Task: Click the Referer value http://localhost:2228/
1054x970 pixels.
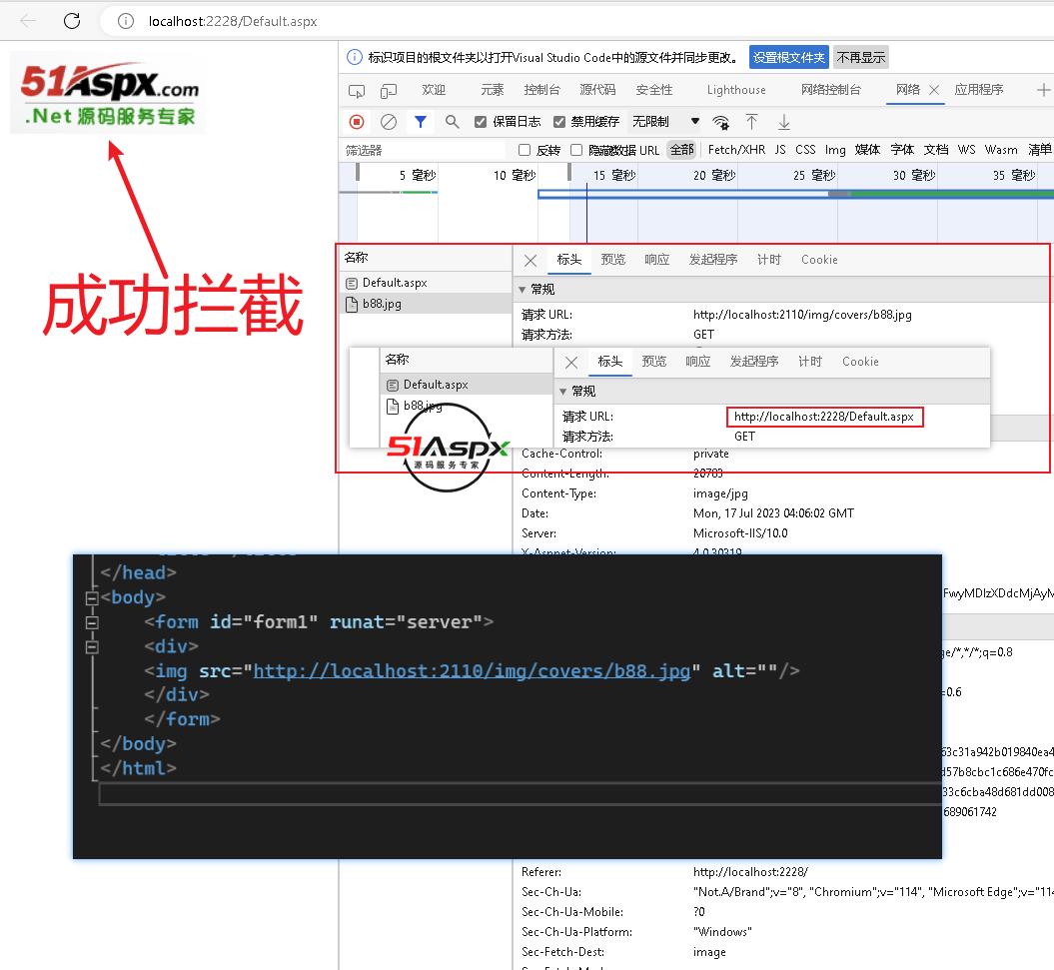Action: [750, 872]
